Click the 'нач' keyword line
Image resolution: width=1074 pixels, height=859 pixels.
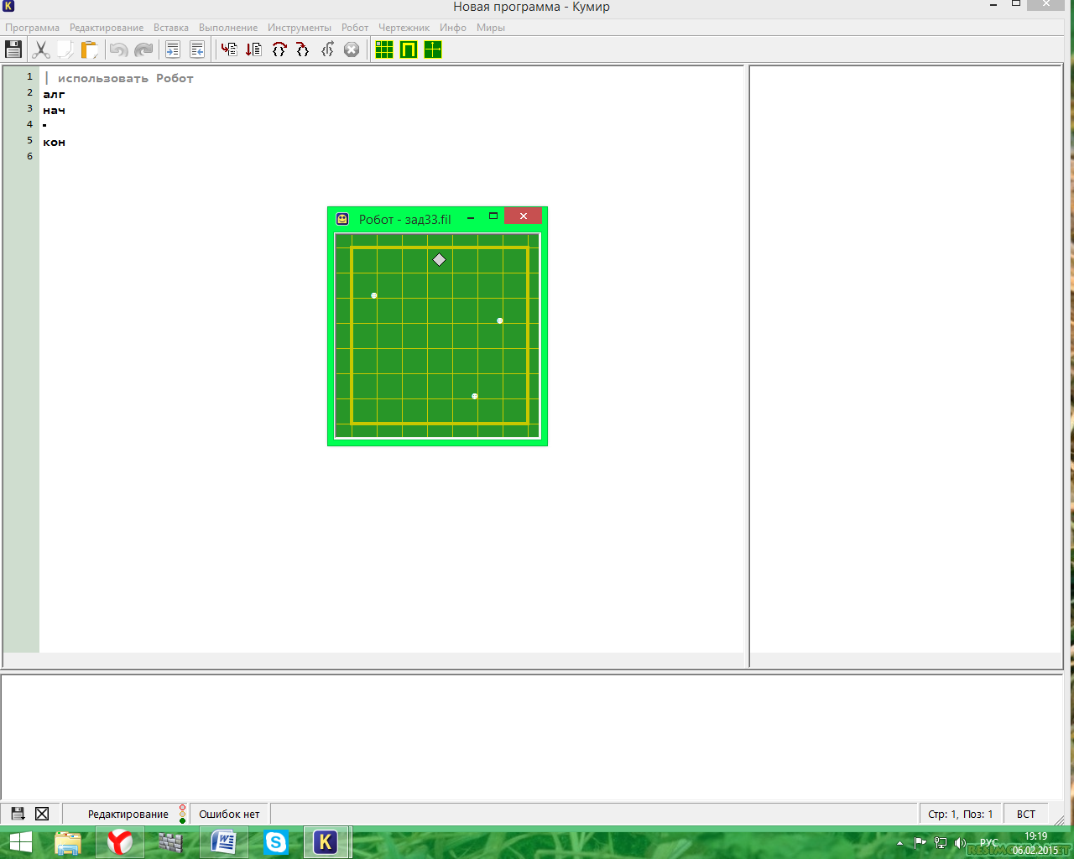click(x=54, y=110)
